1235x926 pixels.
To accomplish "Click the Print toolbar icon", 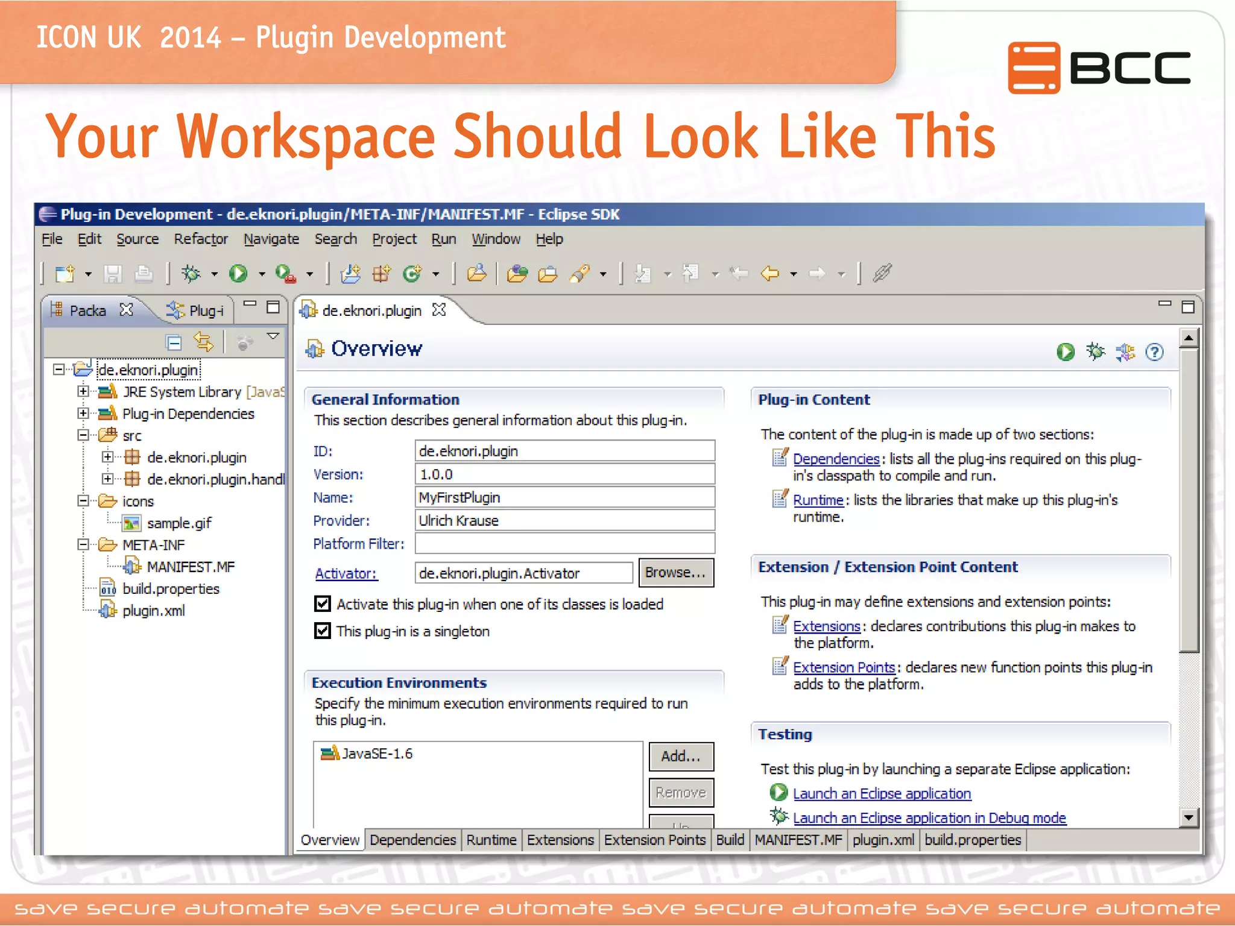I will point(143,274).
